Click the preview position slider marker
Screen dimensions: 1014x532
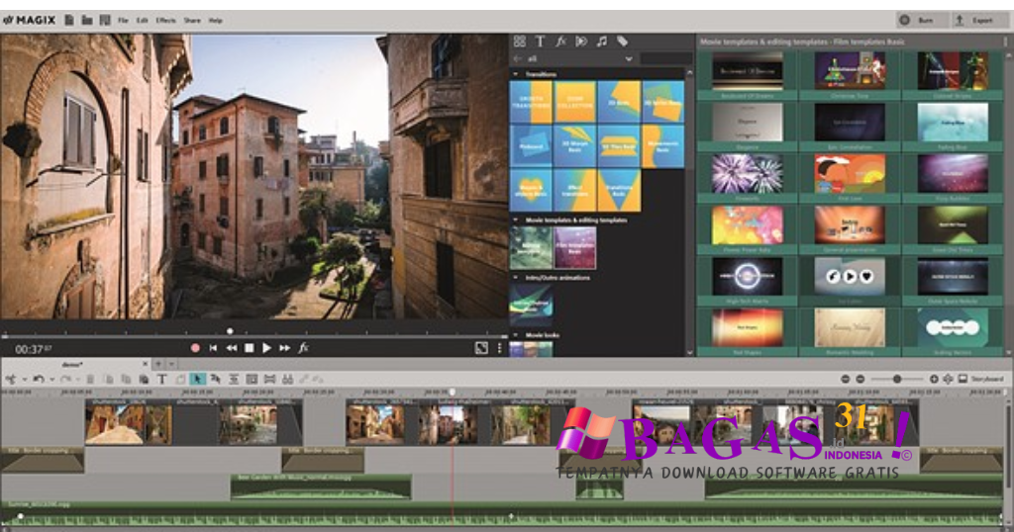(230, 331)
